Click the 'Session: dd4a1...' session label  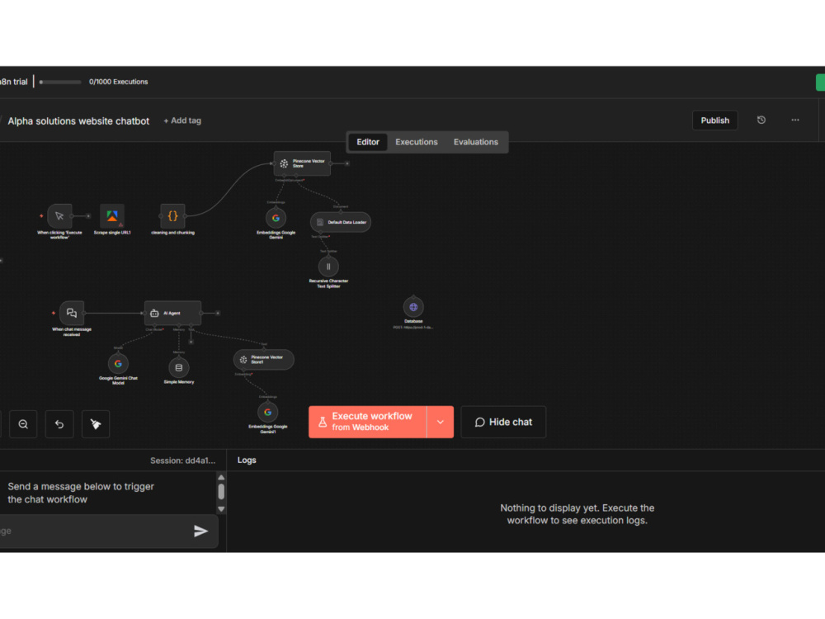click(x=182, y=461)
